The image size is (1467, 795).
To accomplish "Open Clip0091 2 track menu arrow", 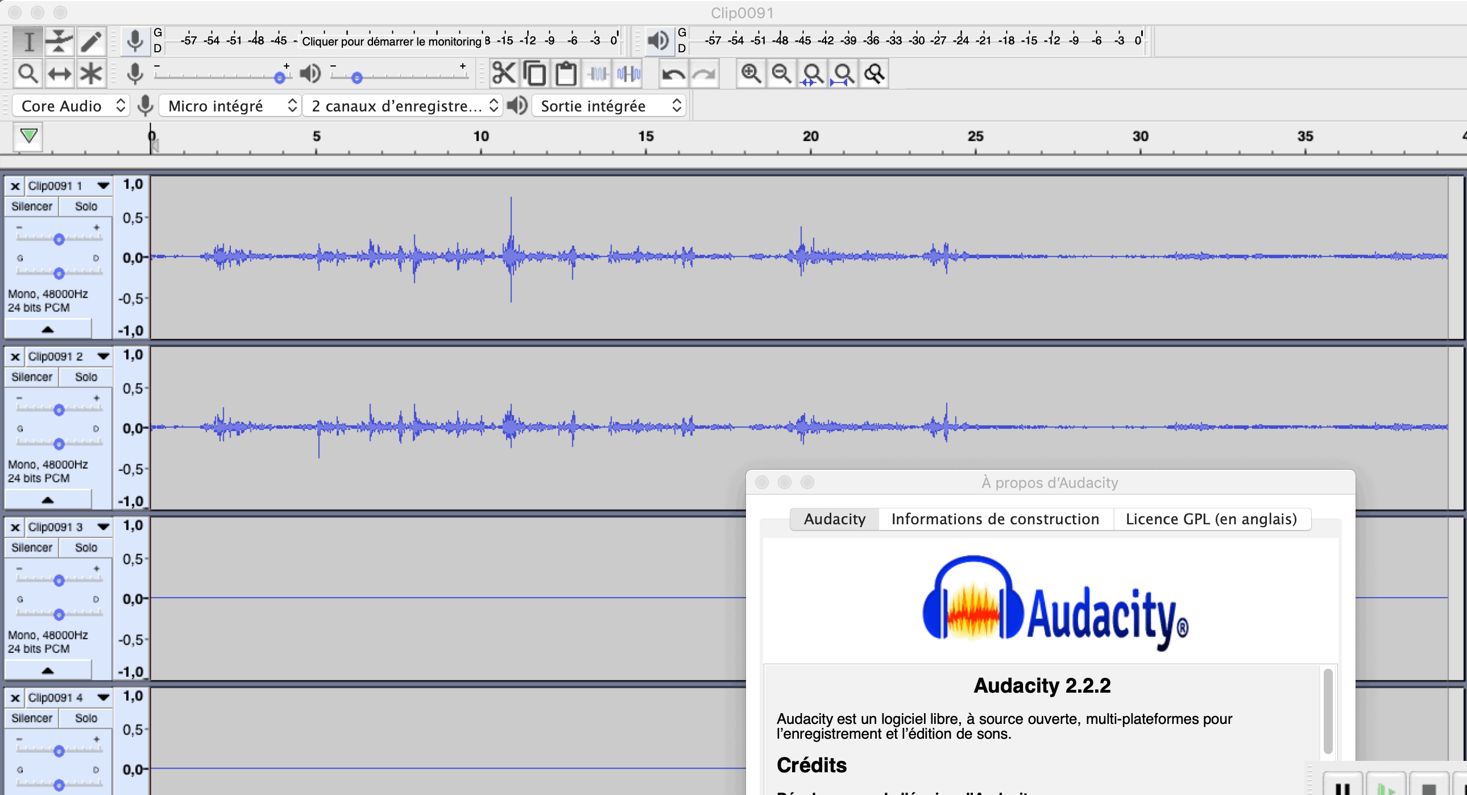I will tap(103, 357).
